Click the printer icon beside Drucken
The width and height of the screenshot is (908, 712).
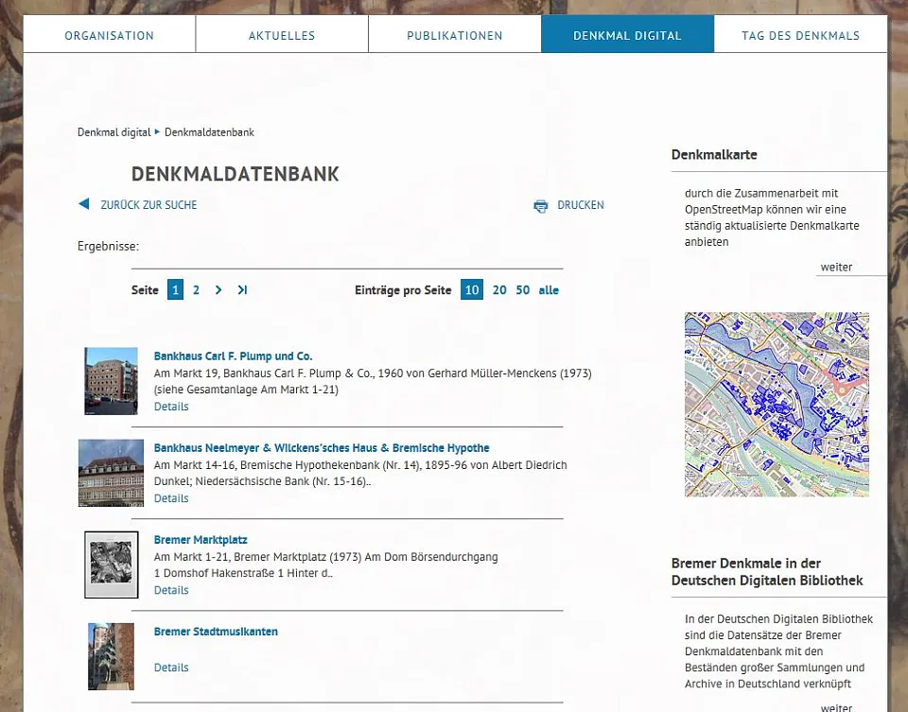tap(541, 205)
